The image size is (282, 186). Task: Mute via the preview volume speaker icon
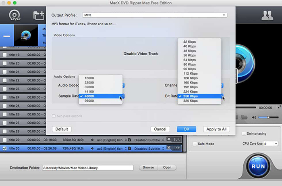pyautogui.click(x=254, y=117)
